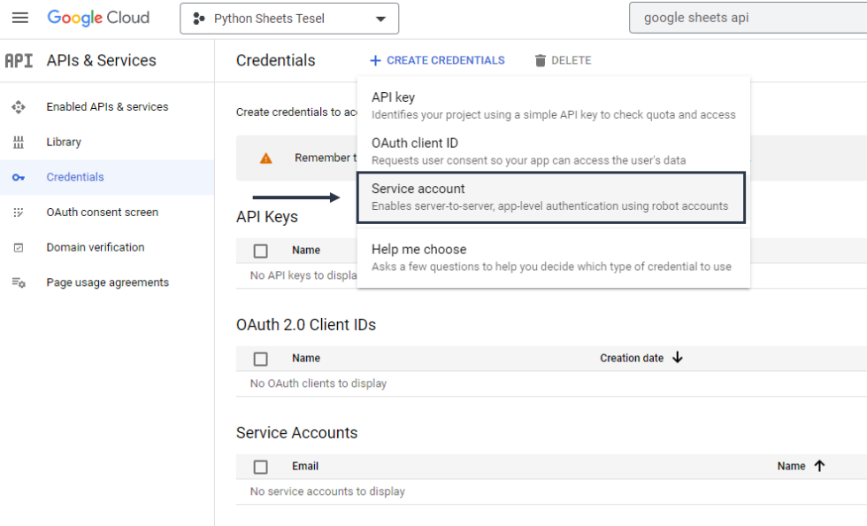Toggle the Service Accounts select-all checkbox

[x=261, y=467]
